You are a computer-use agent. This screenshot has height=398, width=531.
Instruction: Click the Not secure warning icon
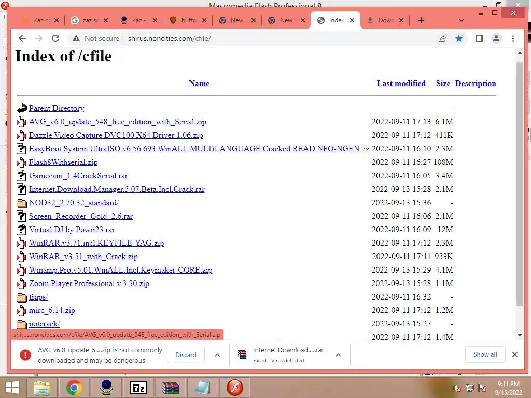coord(76,38)
